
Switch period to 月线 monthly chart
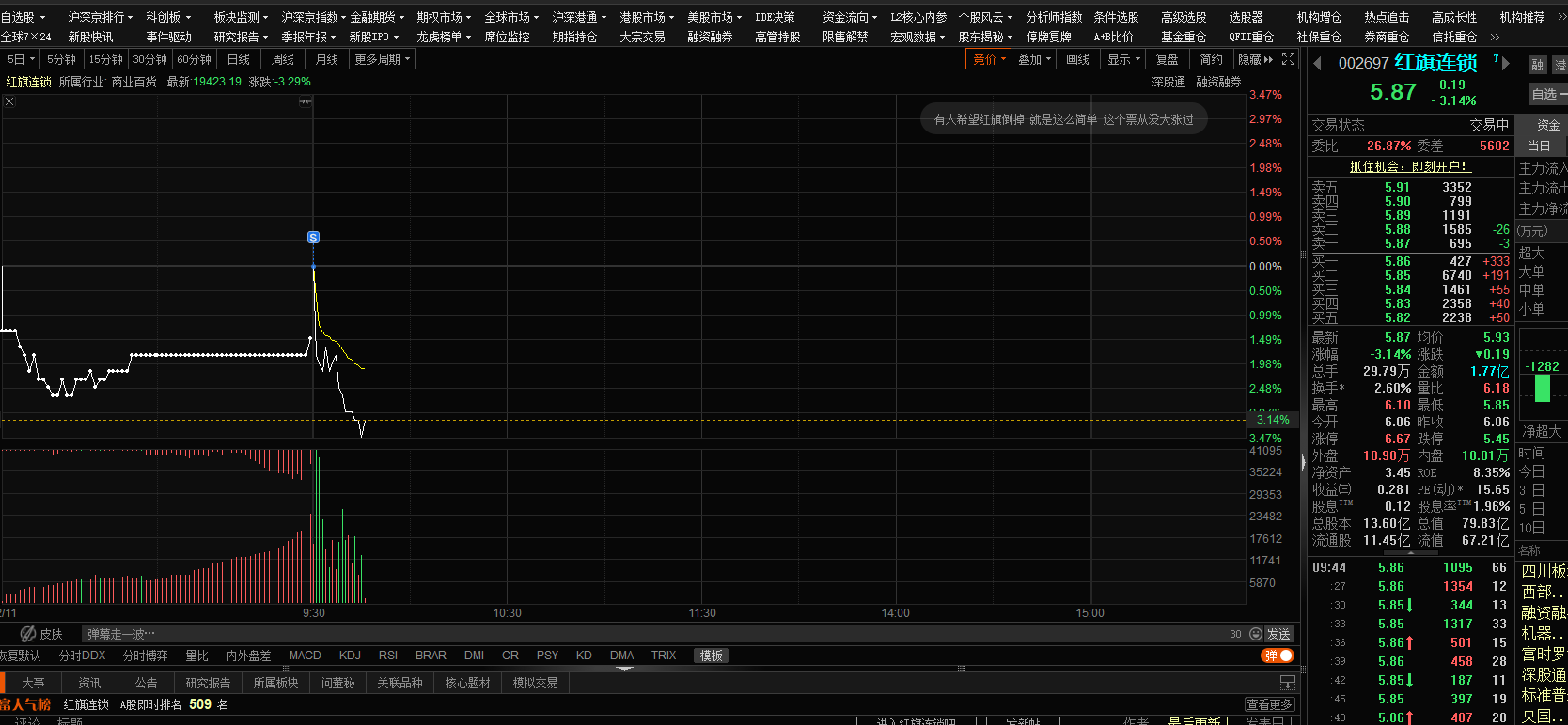tap(327, 59)
